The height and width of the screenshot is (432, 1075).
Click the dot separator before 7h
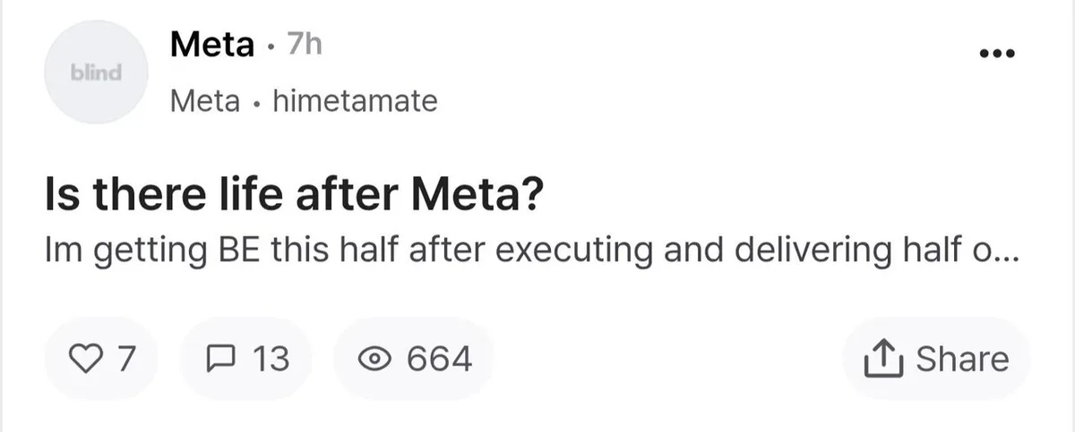coord(271,47)
